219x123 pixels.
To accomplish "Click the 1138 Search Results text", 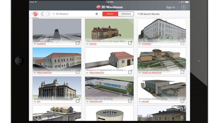I will (148, 14).
